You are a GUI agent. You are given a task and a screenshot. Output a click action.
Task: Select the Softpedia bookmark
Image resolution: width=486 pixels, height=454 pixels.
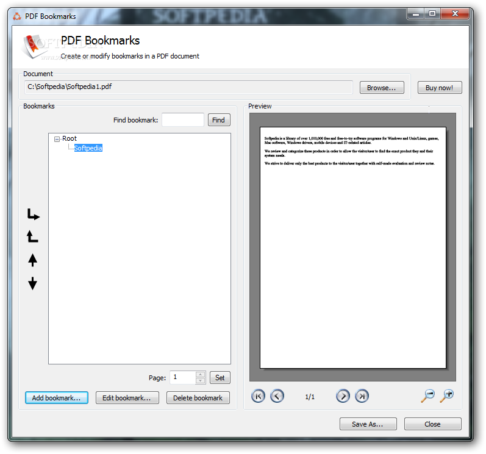pyautogui.click(x=88, y=148)
